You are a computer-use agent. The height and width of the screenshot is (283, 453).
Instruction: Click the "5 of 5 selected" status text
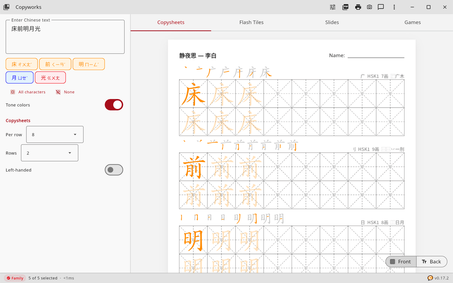coord(43,278)
